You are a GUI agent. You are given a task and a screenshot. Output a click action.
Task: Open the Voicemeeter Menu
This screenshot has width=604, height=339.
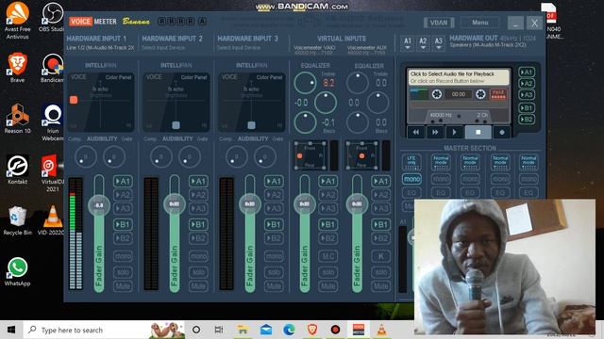480,23
